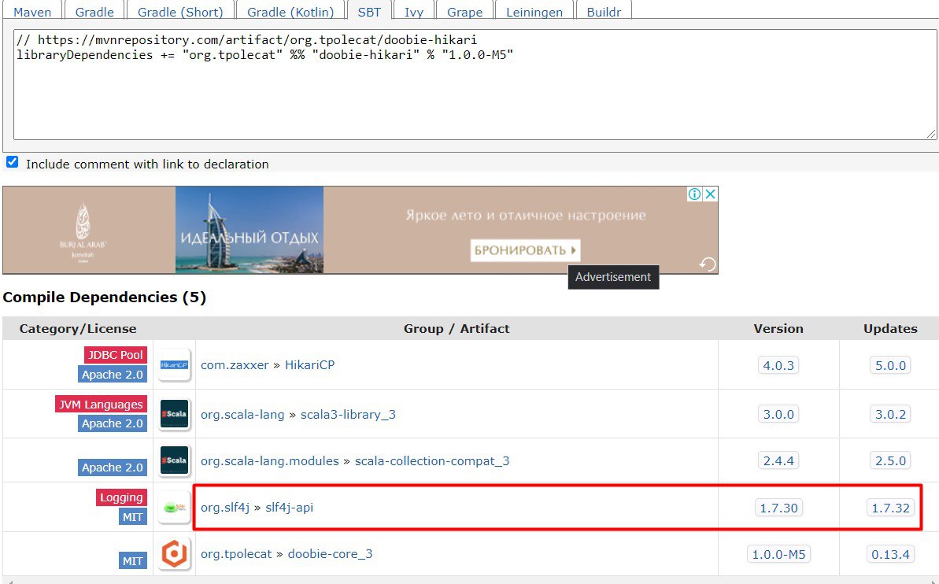Open scala-collection-compat update version 2.5.0
Image resolution: width=939 pixels, height=584 pixels.
(890, 460)
